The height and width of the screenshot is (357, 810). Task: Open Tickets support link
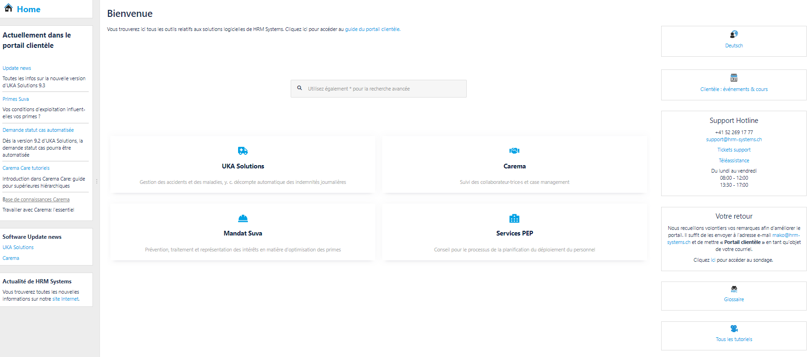(734, 150)
